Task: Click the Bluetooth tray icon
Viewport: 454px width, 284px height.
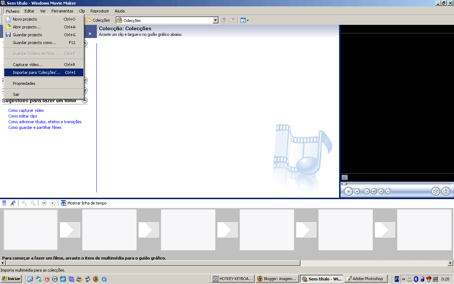Action: click(416, 279)
